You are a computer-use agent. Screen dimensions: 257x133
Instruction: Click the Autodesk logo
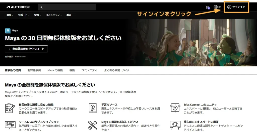pos(18,7)
